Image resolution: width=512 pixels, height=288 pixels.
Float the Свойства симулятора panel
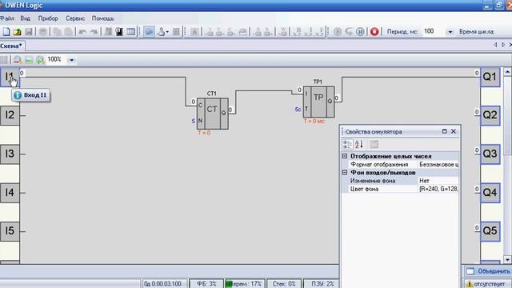coord(444,131)
